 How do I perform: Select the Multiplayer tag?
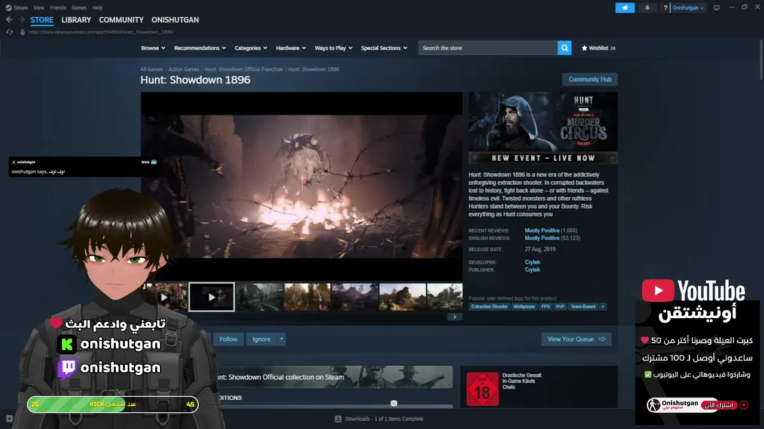[x=524, y=306]
